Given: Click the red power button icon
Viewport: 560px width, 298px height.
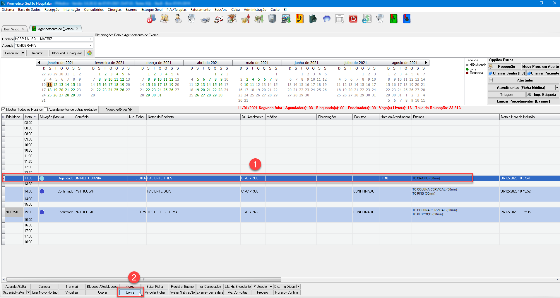Looking at the screenshot, I should tap(353, 19).
